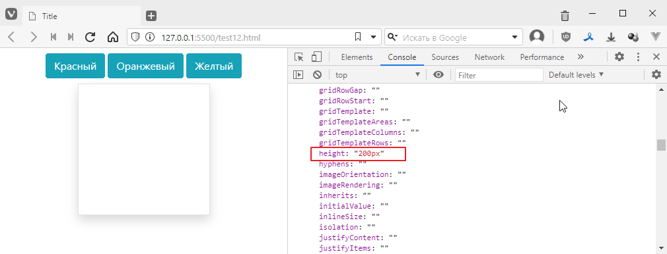The height and width of the screenshot is (254, 667).
Task: Select the Title browser tab
Action: pos(81,16)
